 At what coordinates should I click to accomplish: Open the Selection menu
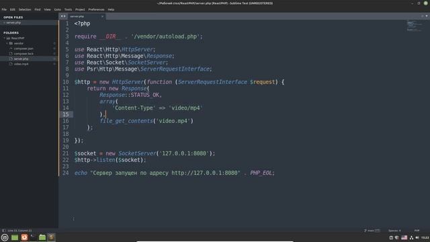tap(25, 9)
